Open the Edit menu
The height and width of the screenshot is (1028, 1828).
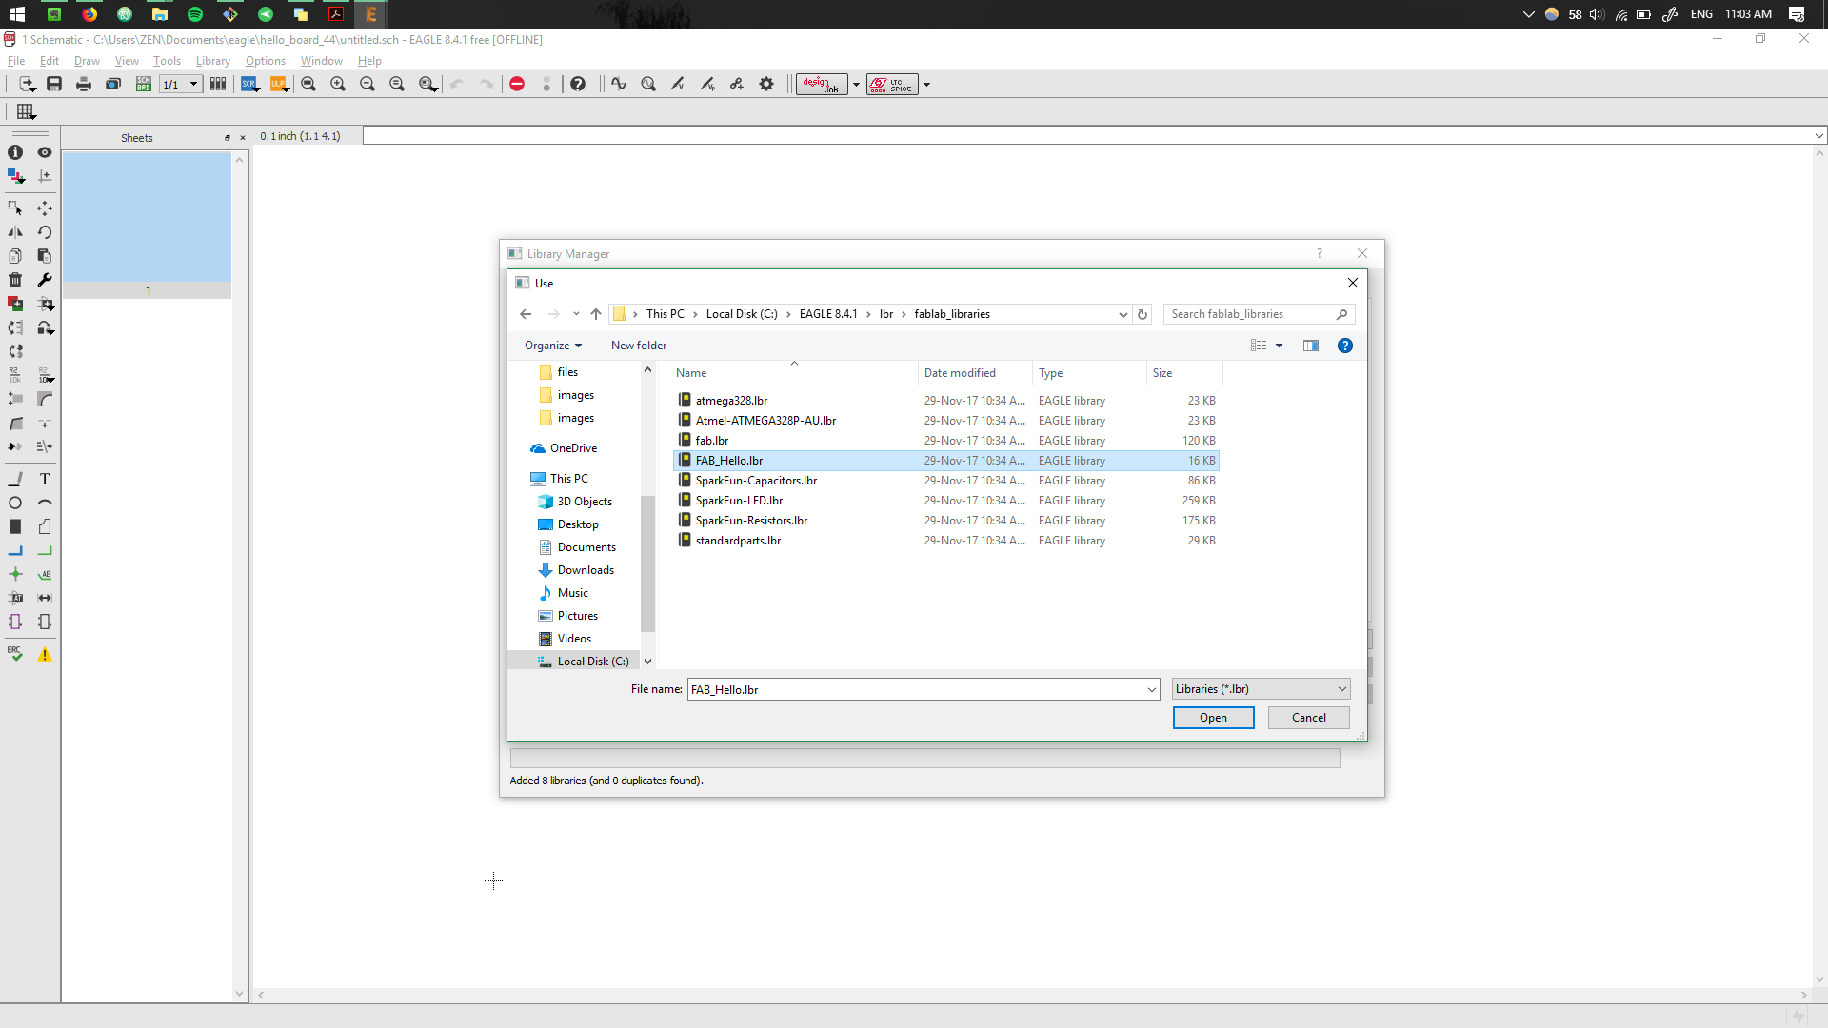[49, 61]
